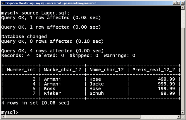The height and width of the screenshot is (120, 186).
Task: Click the title bar text Eingabeaufforderung
Action: pyautogui.click(x=20, y=3)
